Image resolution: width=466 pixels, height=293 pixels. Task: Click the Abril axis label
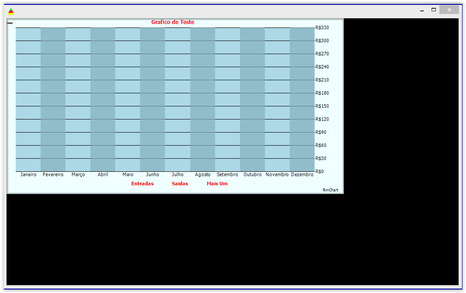(103, 174)
